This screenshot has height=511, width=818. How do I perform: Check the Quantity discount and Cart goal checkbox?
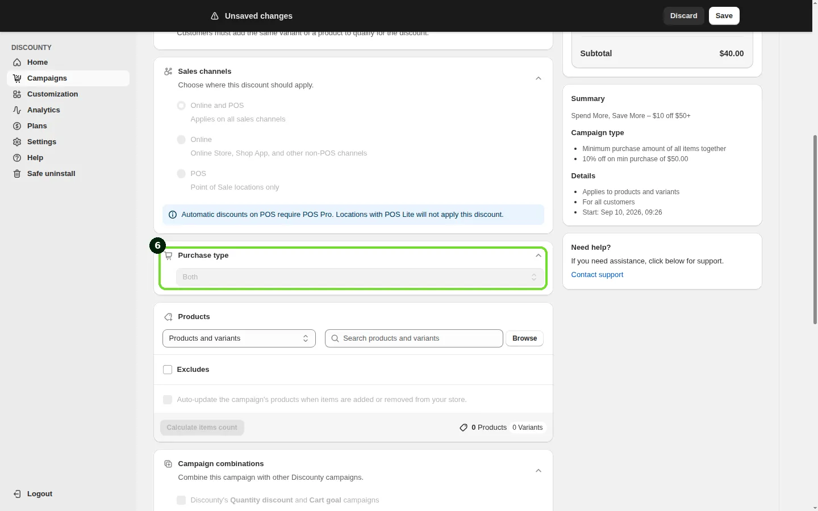[x=181, y=500]
